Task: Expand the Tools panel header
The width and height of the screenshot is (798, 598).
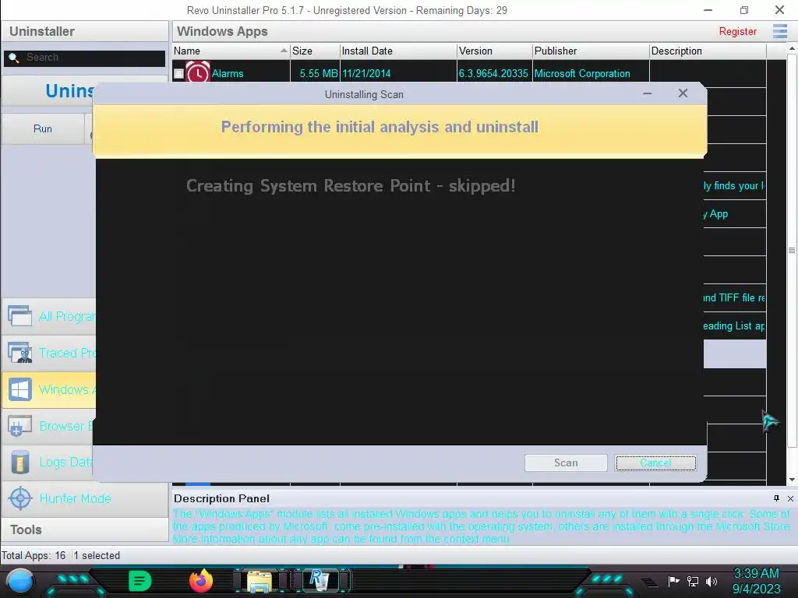Action: click(x=85, y=529)
